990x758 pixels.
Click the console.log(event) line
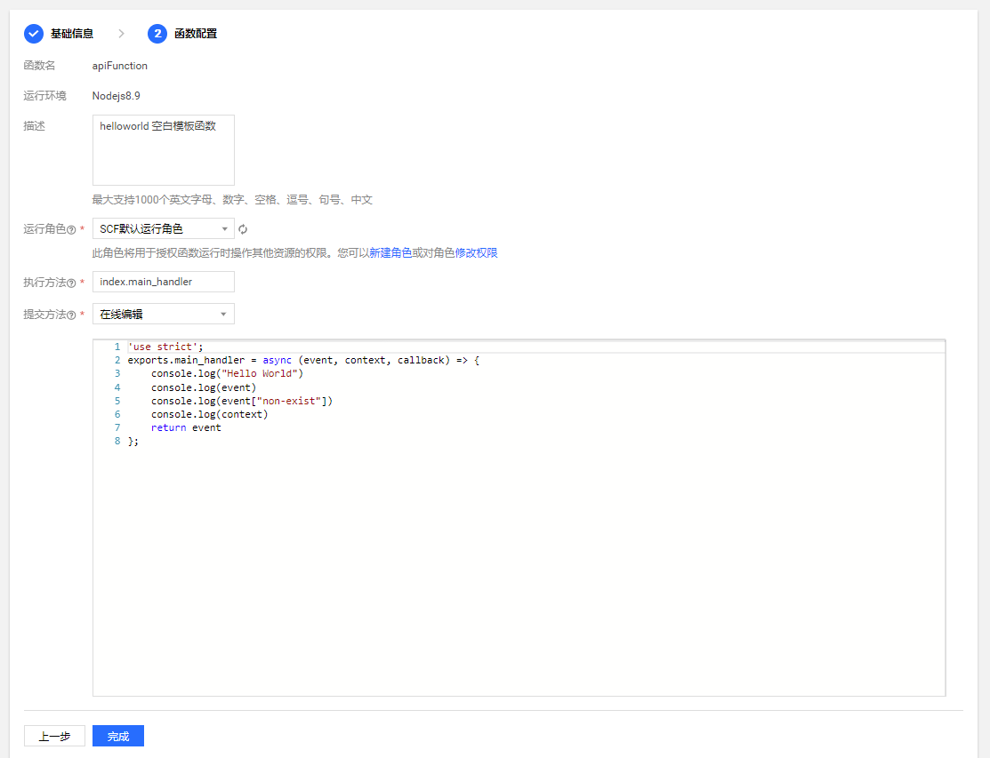204,387
